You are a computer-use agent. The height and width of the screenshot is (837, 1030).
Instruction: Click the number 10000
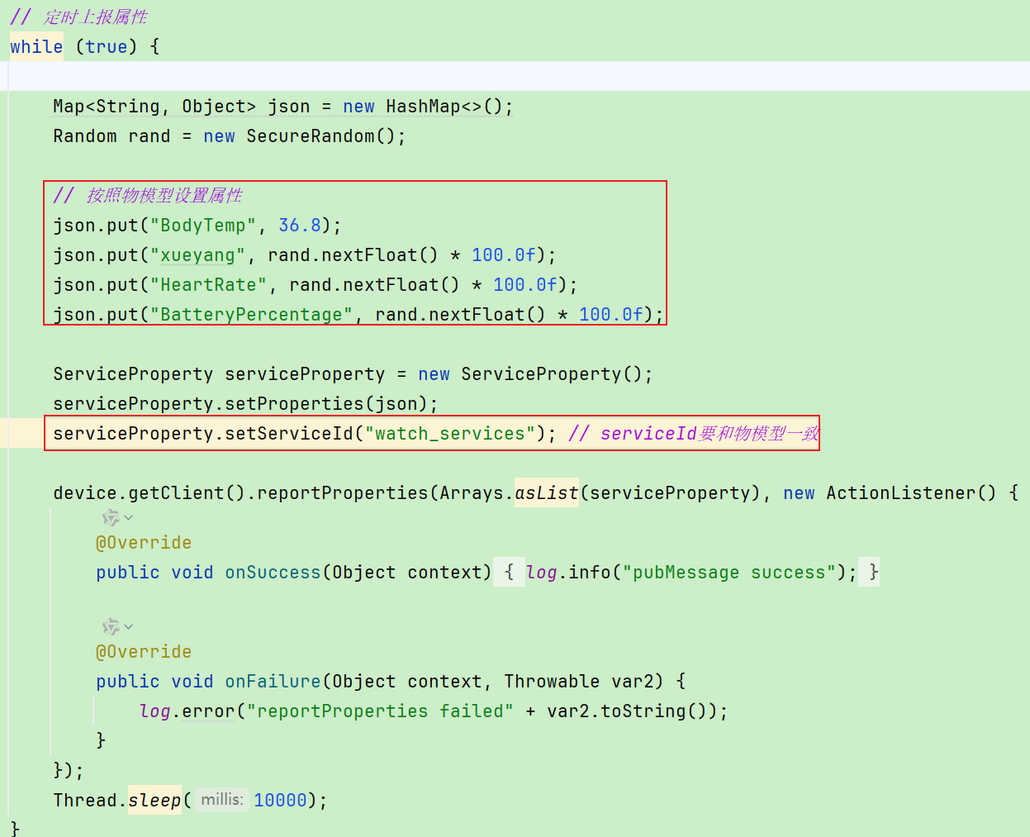[281, 801]
